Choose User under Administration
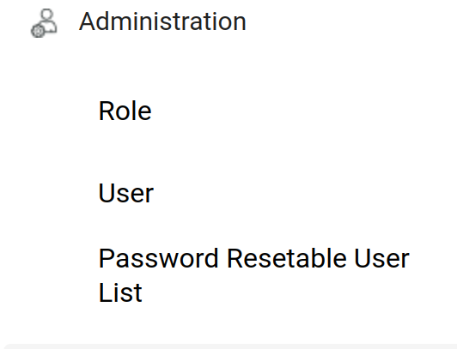The height and width of the screenshot is (349, 457). click(x=126, y=193)
